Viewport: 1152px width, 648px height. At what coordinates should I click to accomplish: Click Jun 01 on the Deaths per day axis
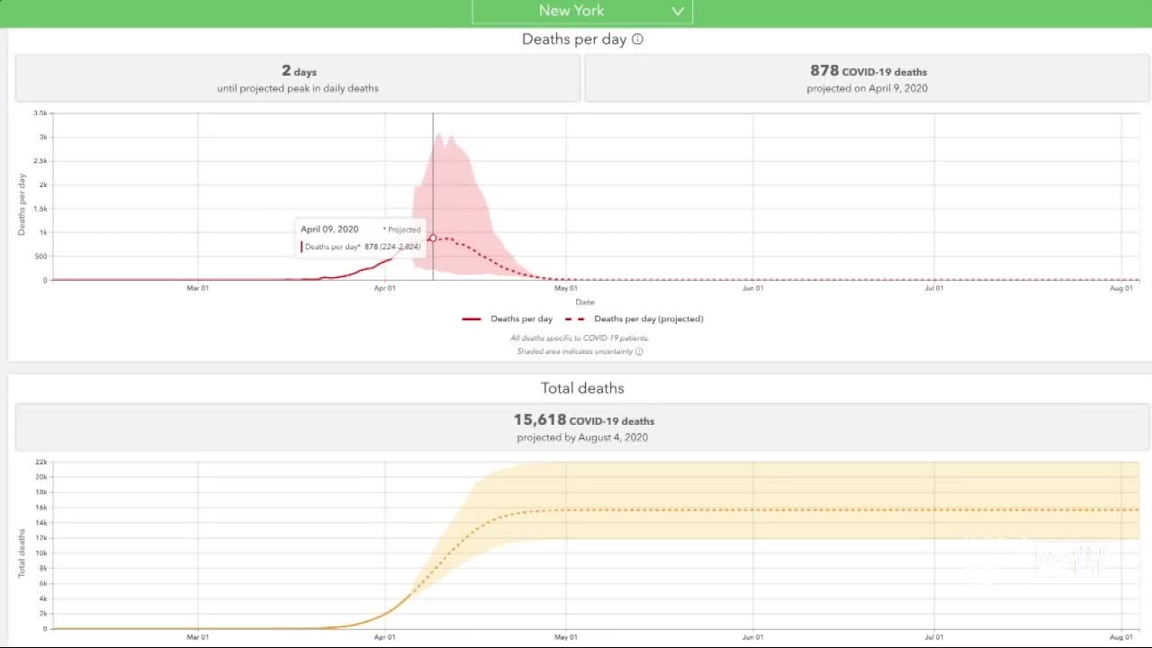tap(753, 288)
